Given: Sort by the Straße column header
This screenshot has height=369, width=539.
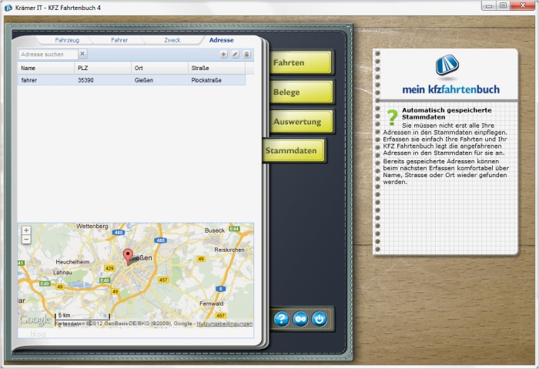Looking at the screenshot, I should pyautogui.click(x=216, y=68).
